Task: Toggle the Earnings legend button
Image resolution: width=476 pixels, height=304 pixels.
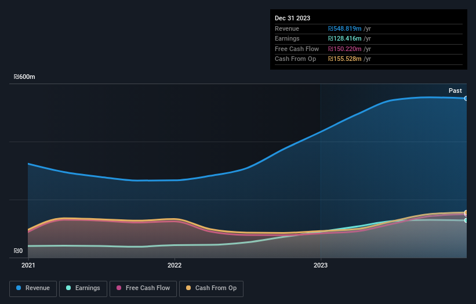Action: 83,288
